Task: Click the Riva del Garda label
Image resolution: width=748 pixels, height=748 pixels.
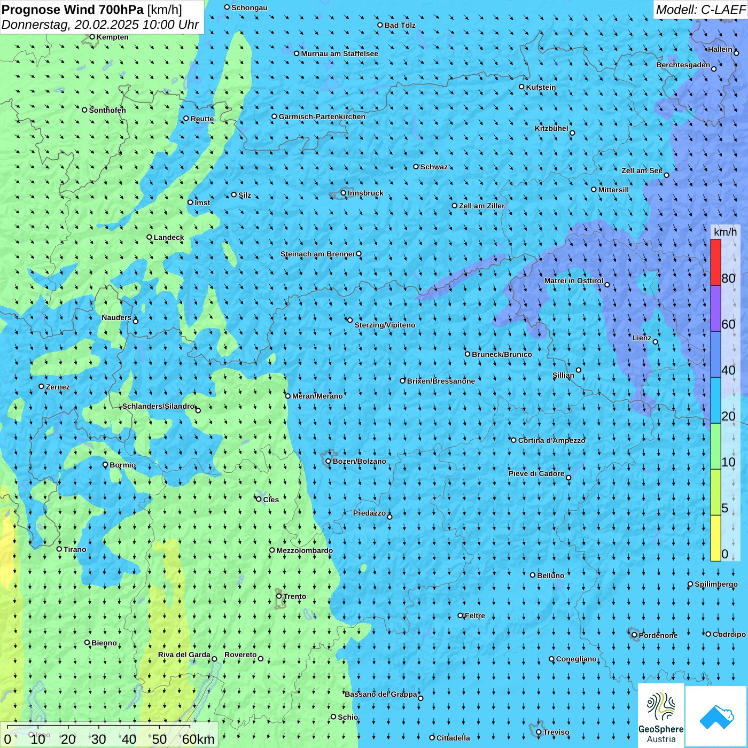Action: [184, 654]
